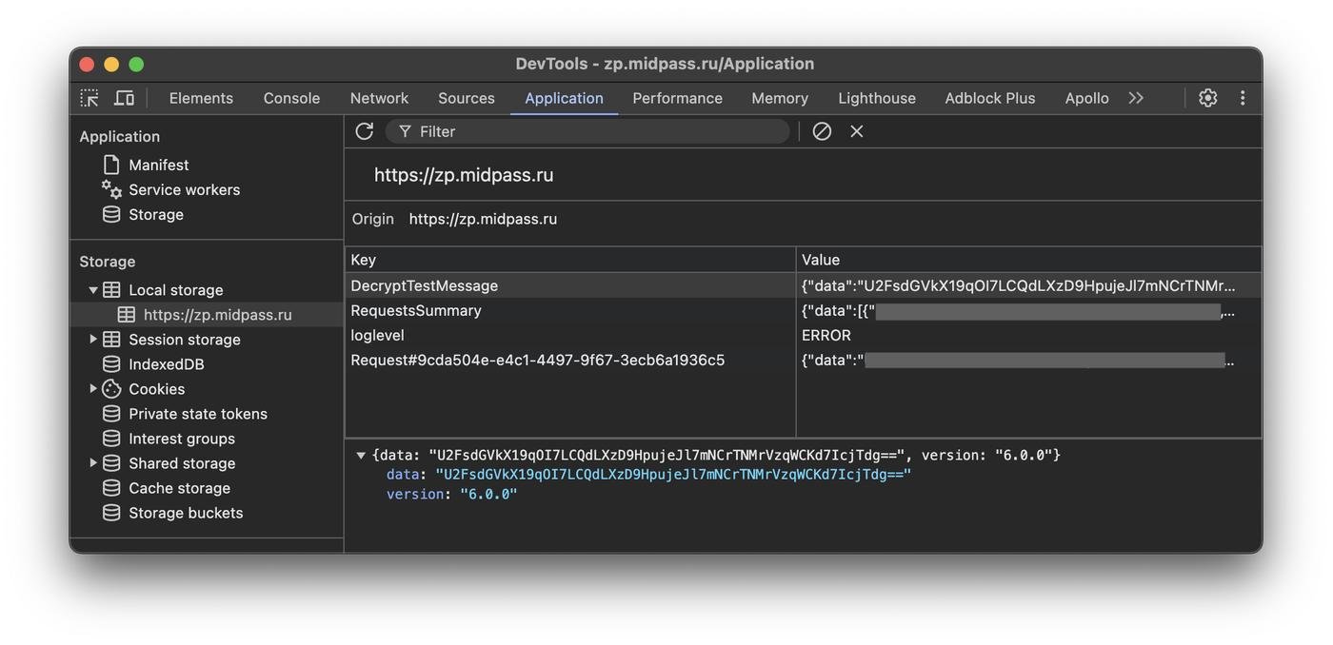Viewport: 1333px width, 645px height.
Task: Refresh the storage table
Action: pyautogui.click(x=364, y=131)
